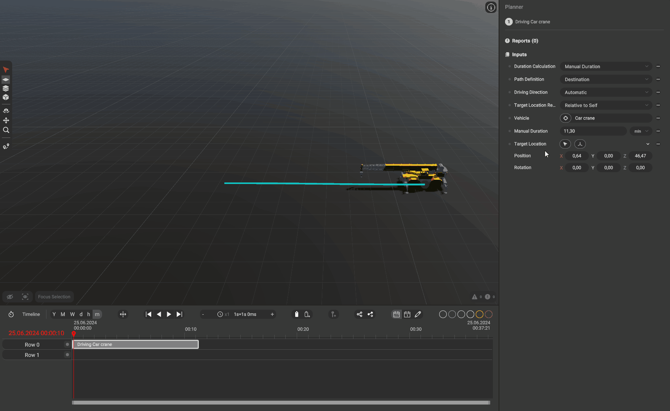Select the h hour scale option

[x=89, y=314]
